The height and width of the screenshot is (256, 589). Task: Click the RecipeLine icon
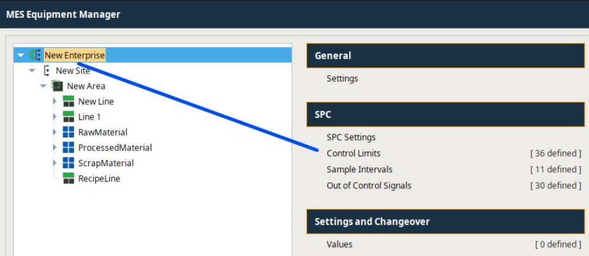[x=68, y=178]
